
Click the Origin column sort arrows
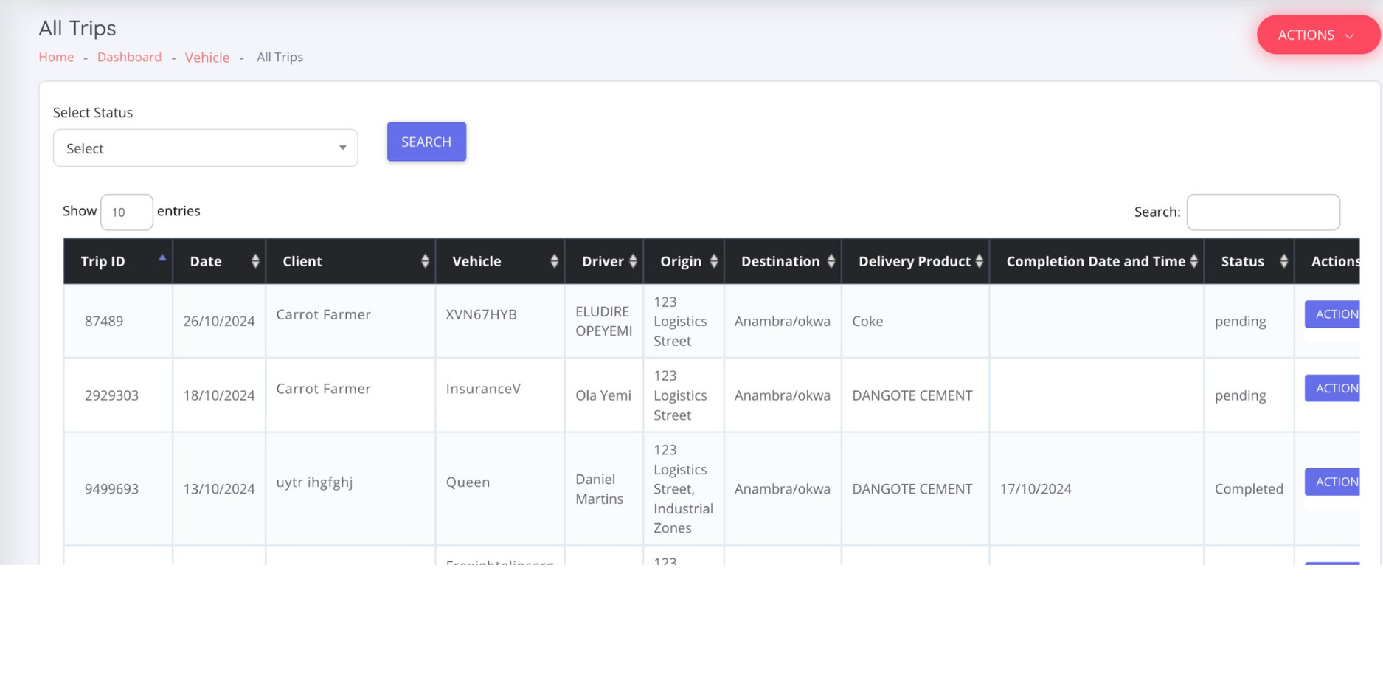pos(713,261)
